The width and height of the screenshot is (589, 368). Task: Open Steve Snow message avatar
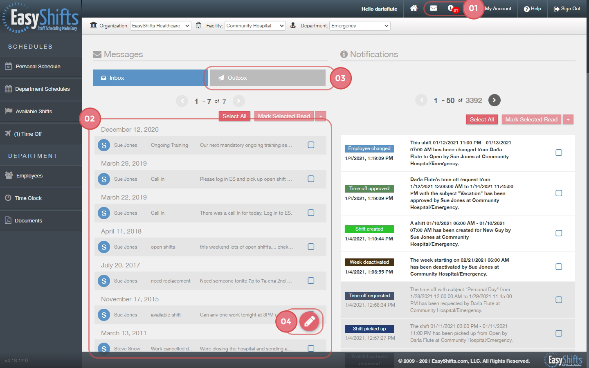[104, 348]
